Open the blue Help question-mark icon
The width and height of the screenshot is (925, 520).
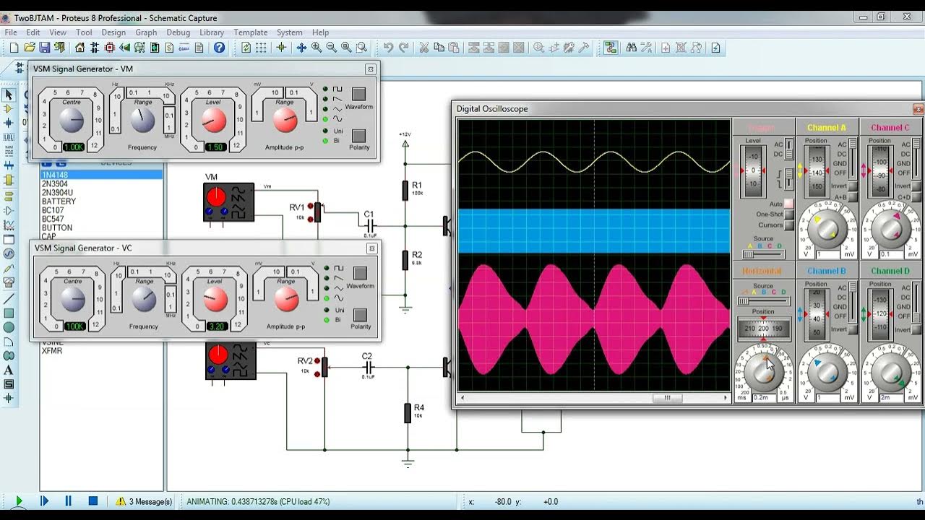[x=219, y=48]
